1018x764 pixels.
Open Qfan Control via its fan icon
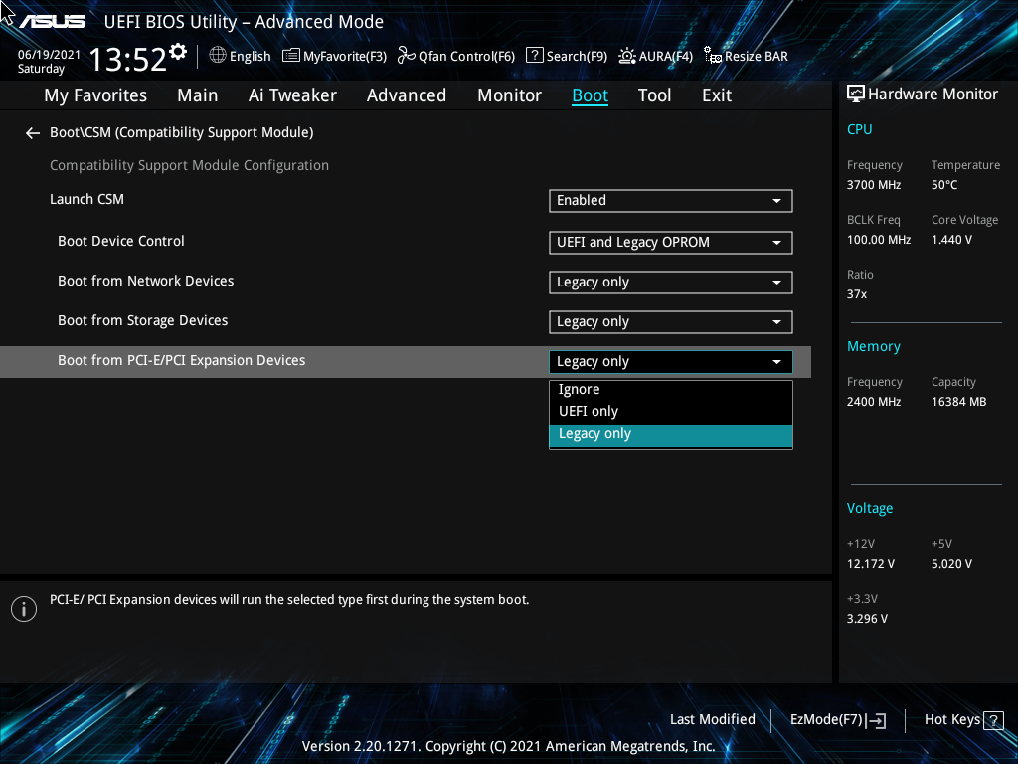[406, 56]
